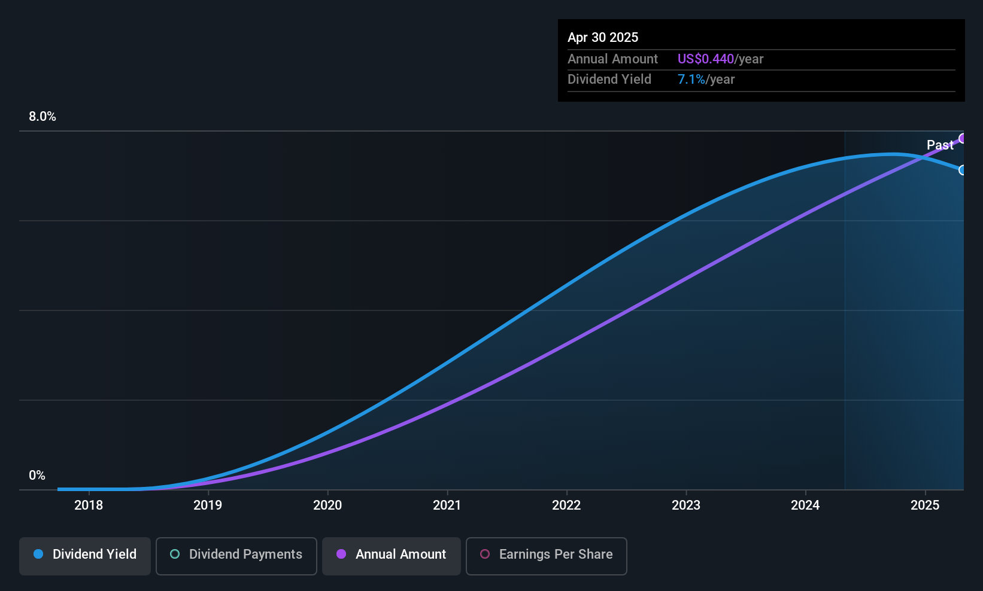Click the pink Earnings Per Share circle
This screenshot has height=591, width=983.
pos(485,554)
